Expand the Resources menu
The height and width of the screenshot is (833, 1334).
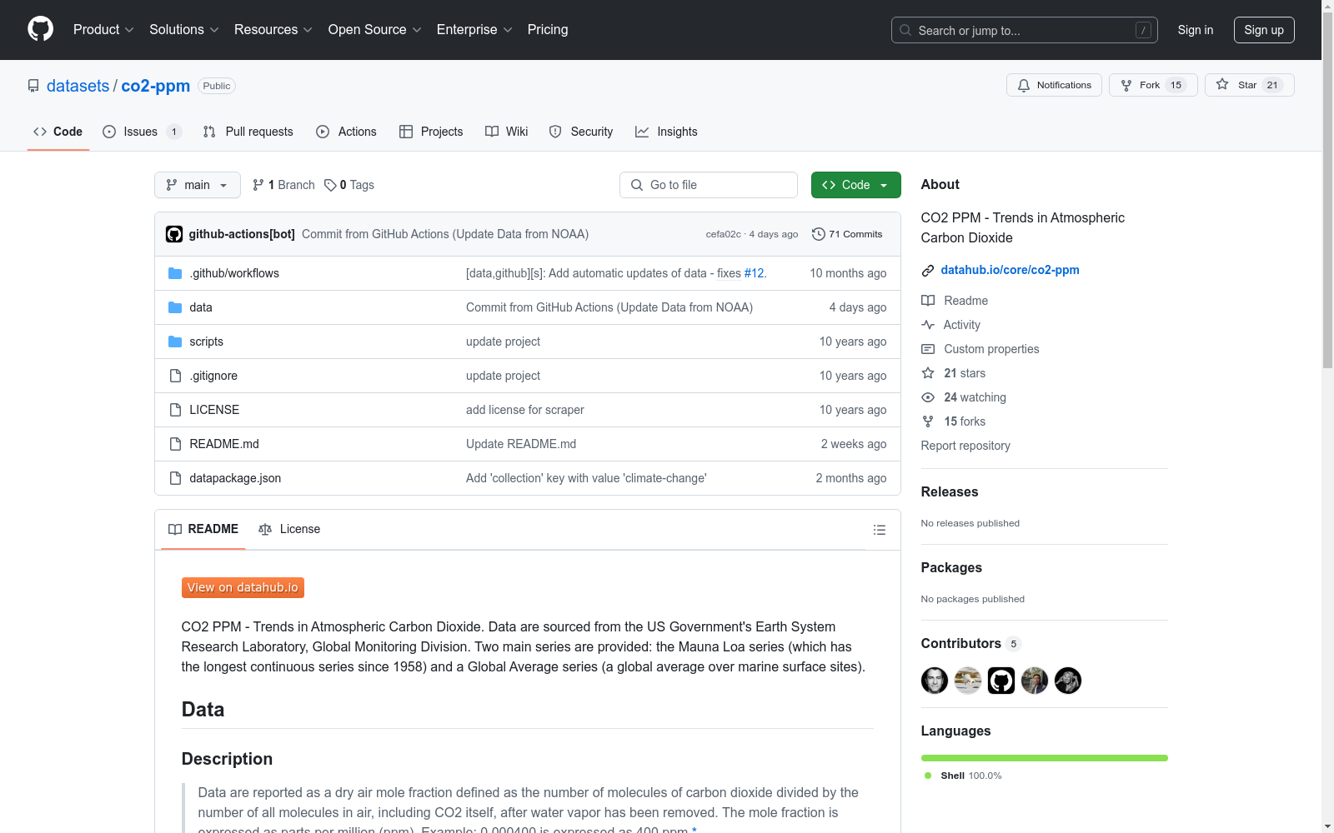273,29
